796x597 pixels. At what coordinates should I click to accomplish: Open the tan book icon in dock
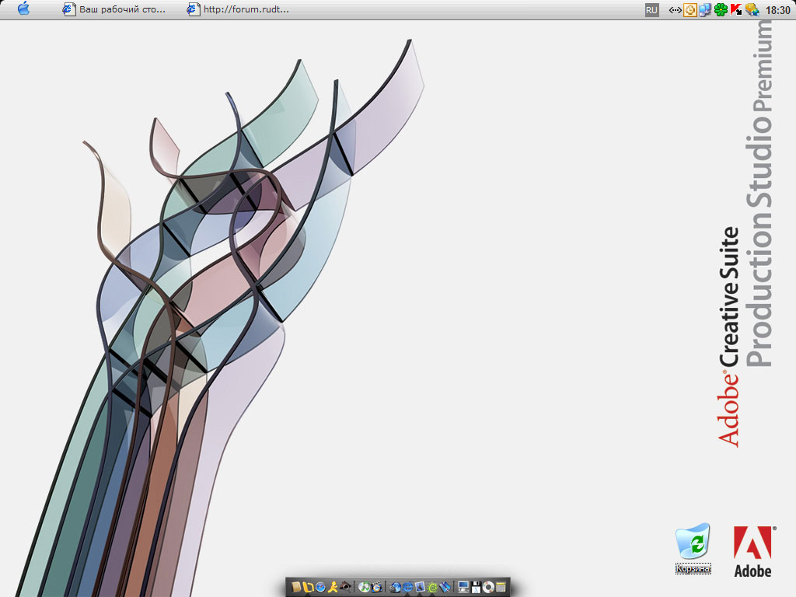pyautogui.click(x=296, y=587)
